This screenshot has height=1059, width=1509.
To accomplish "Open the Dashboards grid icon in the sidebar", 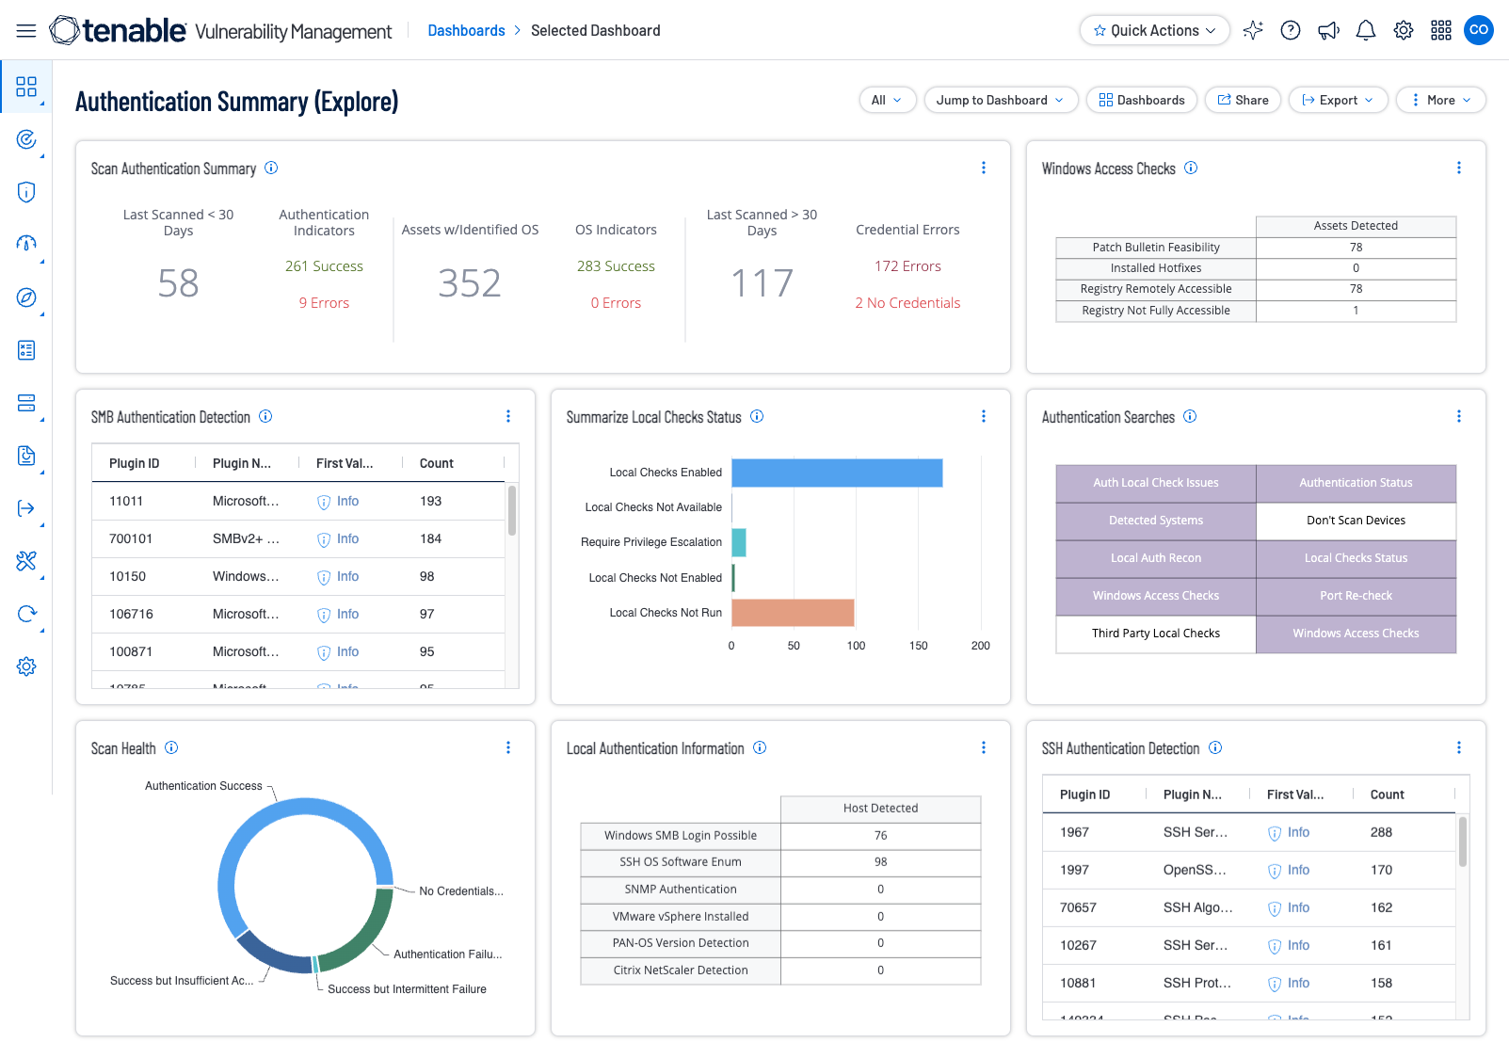I will coord(25,87).
